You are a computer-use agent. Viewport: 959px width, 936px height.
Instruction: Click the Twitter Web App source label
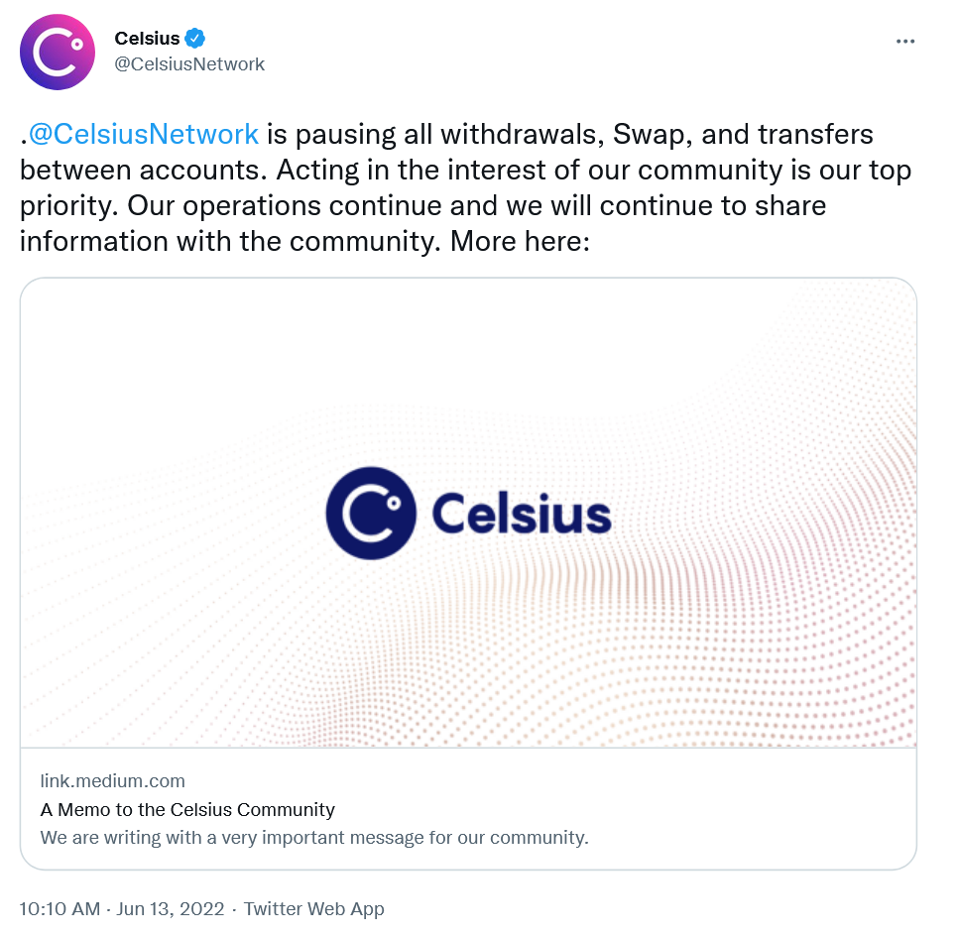coord(313,908)
